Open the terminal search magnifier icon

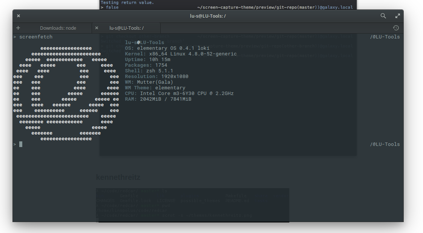[x=383, y=16]
